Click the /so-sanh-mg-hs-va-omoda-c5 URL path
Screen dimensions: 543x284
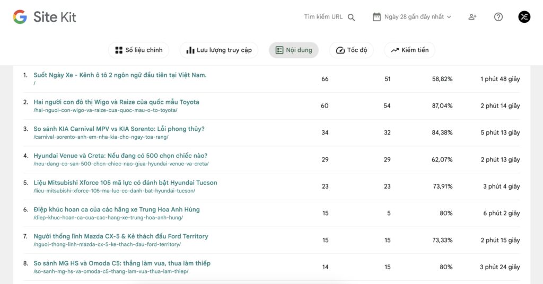[111, 271]
